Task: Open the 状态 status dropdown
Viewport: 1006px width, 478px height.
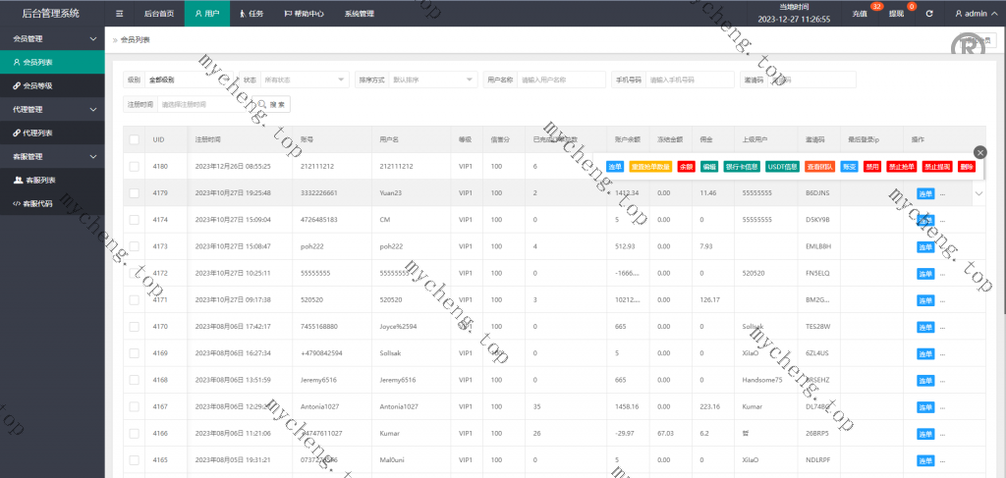Action: (304, 80)
